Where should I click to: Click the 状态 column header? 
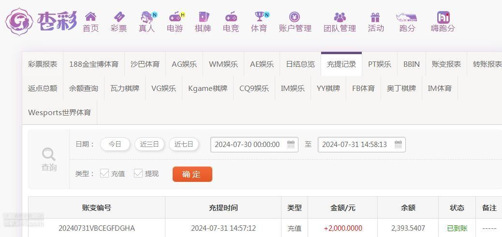pos(457,208)
